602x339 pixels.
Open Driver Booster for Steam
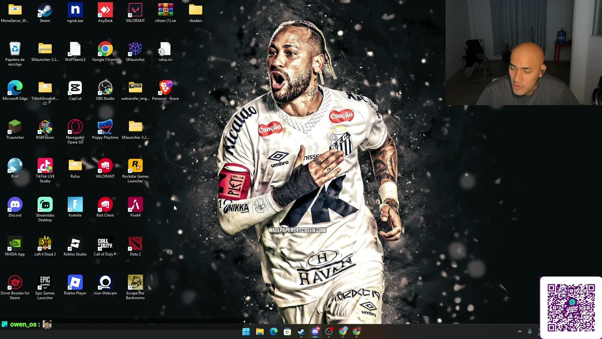pyautogui.click(x=15, y=287)
